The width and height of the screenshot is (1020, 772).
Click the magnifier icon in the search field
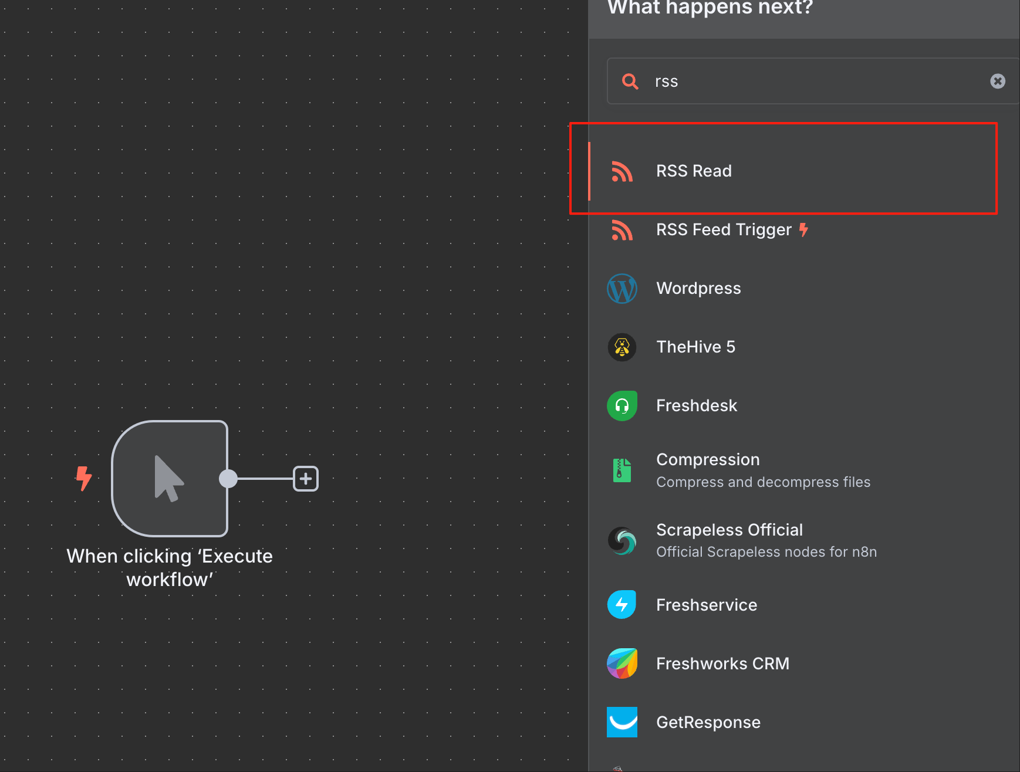point(630,81)
